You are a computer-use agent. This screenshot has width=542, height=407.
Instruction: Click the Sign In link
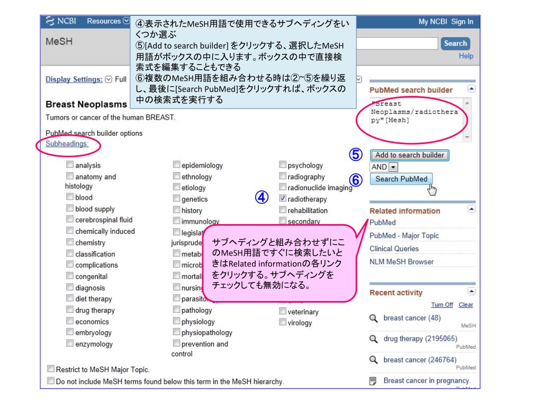[462, 21]
